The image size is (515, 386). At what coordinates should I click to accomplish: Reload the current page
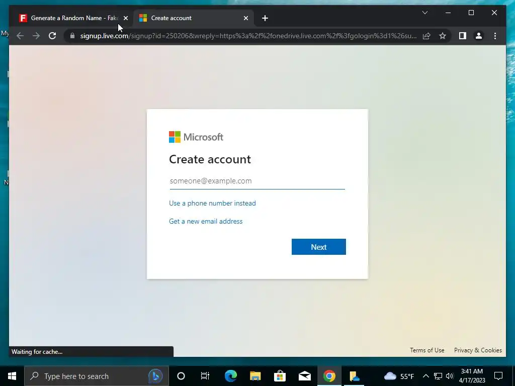pyautogui.click(x=52, y=36)
